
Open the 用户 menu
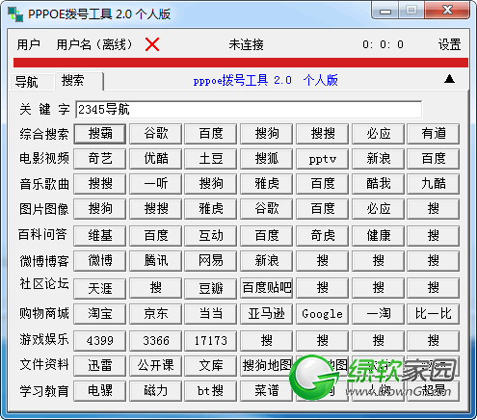tap(29, 44)
